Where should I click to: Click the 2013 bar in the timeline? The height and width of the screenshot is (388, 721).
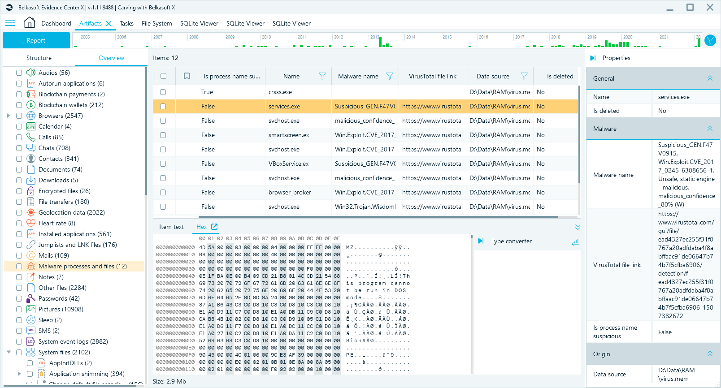(x=380, y=42)
